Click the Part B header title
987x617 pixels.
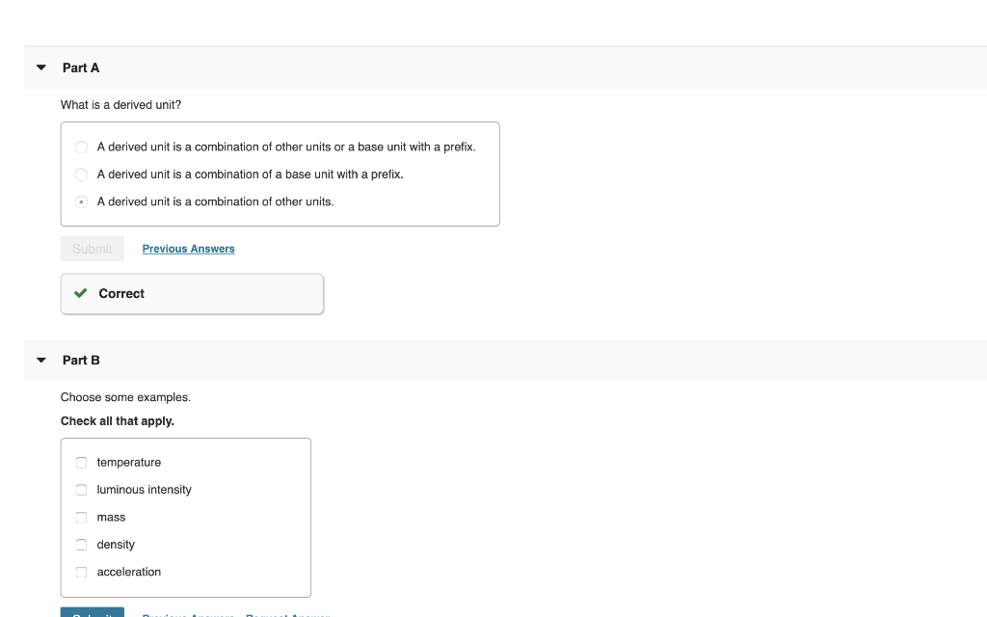point(81,361)
